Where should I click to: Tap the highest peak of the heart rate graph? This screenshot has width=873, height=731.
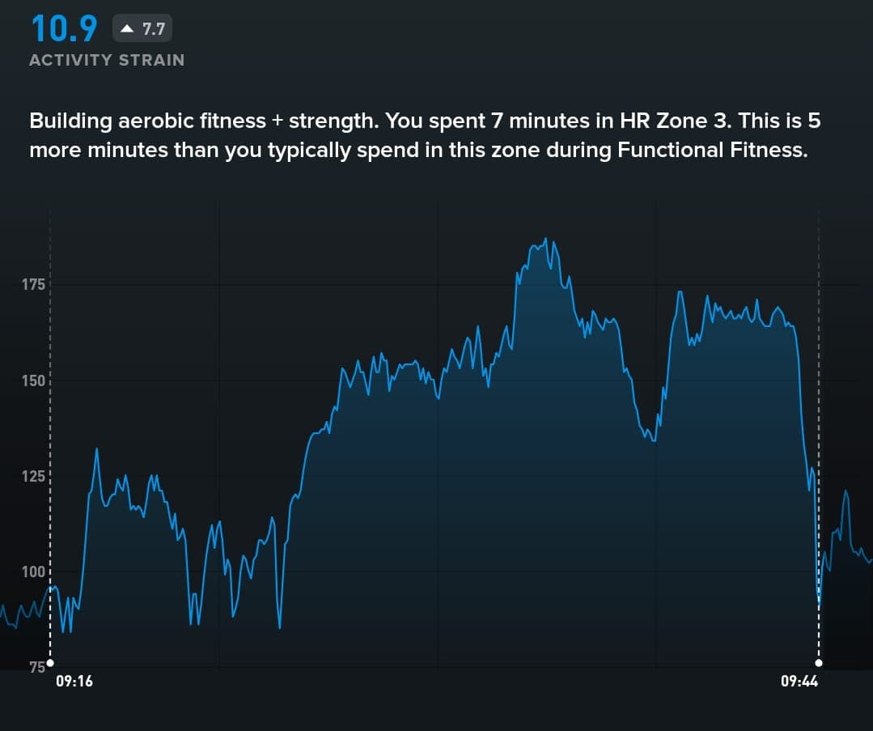[x=545, y=240]
